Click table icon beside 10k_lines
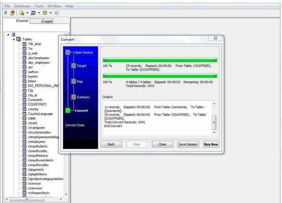Screen dimensions: 282x203 coord(24,44)
